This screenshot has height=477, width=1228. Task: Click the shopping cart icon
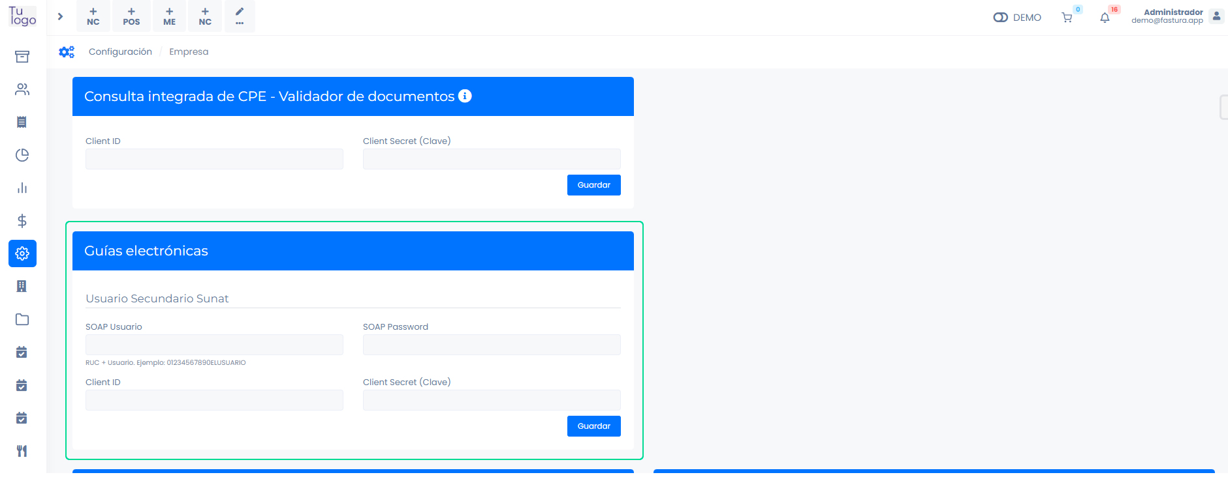(x=1067, y=18)
